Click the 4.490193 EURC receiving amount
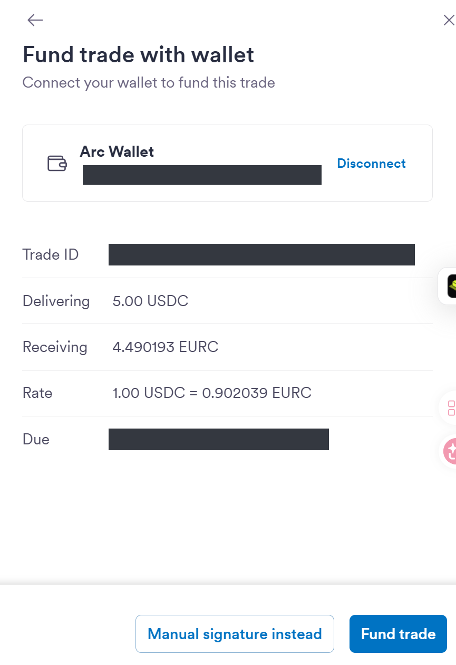 click(x=166, y=347)
